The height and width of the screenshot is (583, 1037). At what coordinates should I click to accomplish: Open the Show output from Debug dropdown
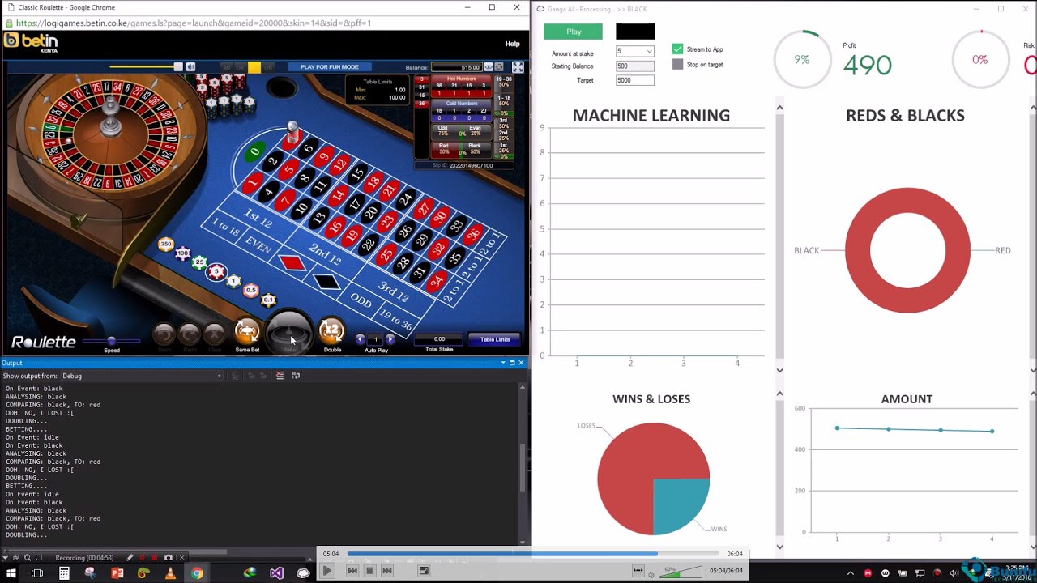142,376
